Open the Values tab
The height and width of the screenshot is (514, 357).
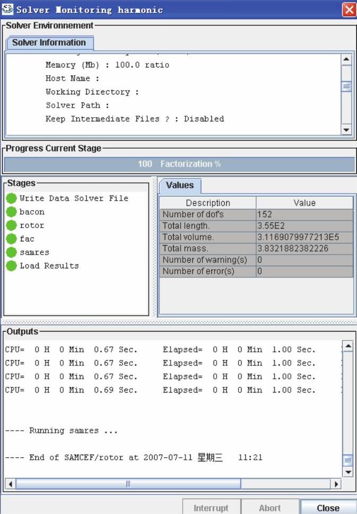pos(180,186)
